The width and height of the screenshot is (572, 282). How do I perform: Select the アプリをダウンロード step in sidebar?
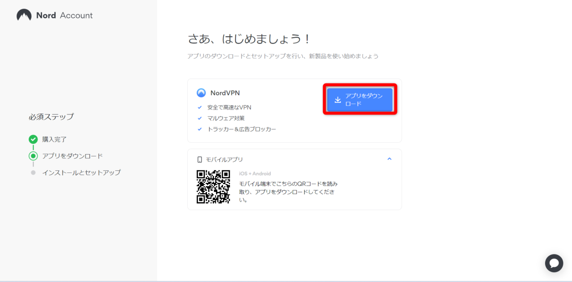click(72, 156)
